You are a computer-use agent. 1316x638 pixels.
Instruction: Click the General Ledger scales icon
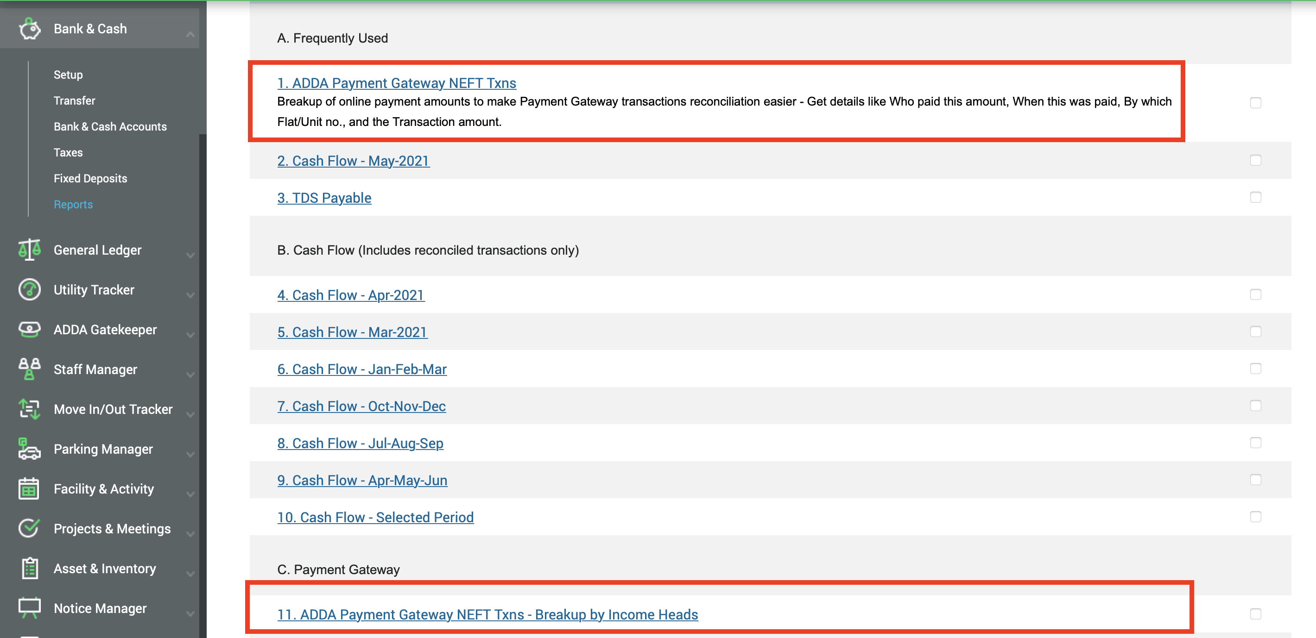[x=30, y=250]
